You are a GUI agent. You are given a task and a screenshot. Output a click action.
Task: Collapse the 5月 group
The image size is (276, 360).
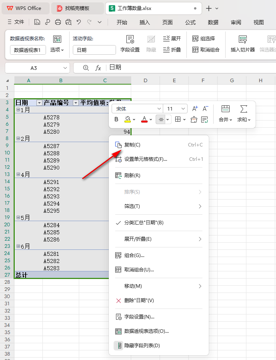pos(18,218)
